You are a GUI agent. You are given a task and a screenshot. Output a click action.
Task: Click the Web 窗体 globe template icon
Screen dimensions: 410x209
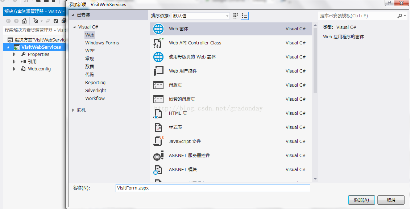pos(158,29)
